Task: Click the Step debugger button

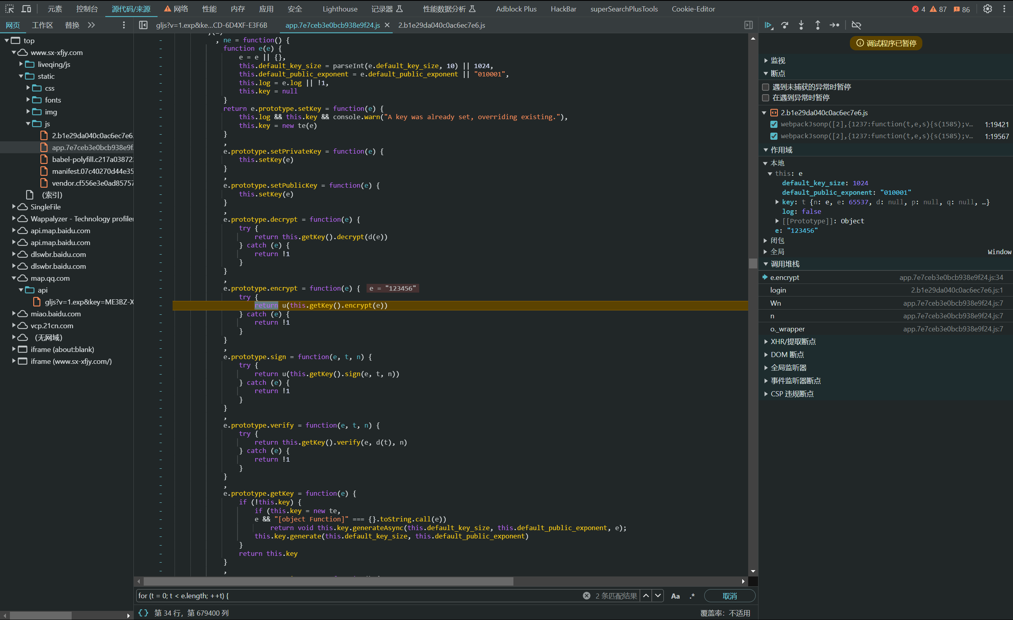Action: 834,25
